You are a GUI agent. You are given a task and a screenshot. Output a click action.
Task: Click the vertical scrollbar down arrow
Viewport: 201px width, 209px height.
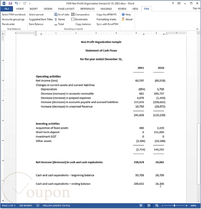(x=199, y=201)
